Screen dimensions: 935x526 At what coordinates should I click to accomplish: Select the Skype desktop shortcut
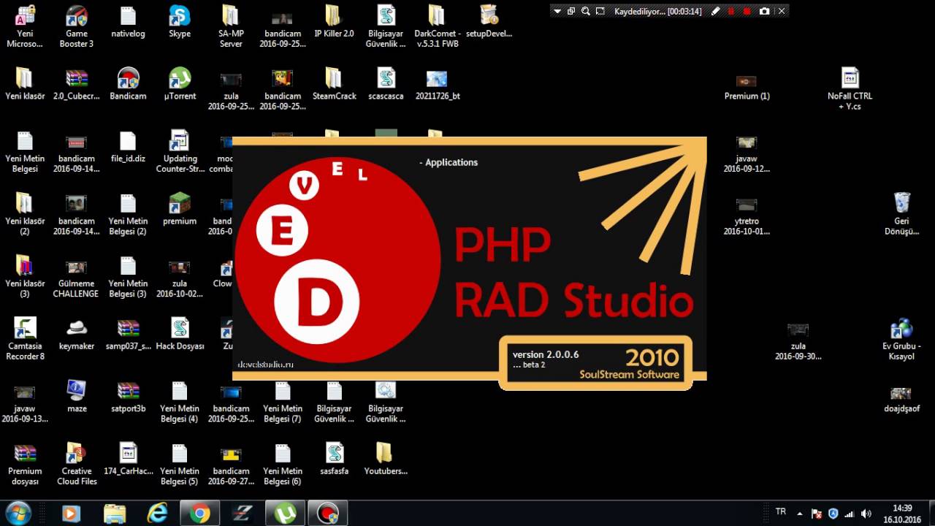[x=180, y=22]
